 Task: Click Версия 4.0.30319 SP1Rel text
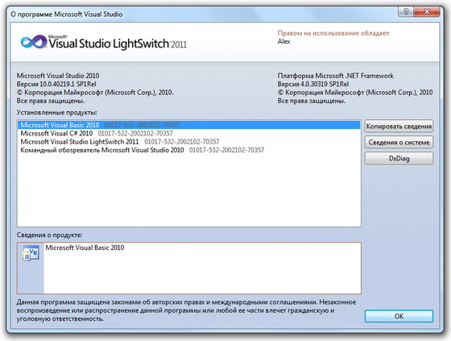(x=313, y=84)
